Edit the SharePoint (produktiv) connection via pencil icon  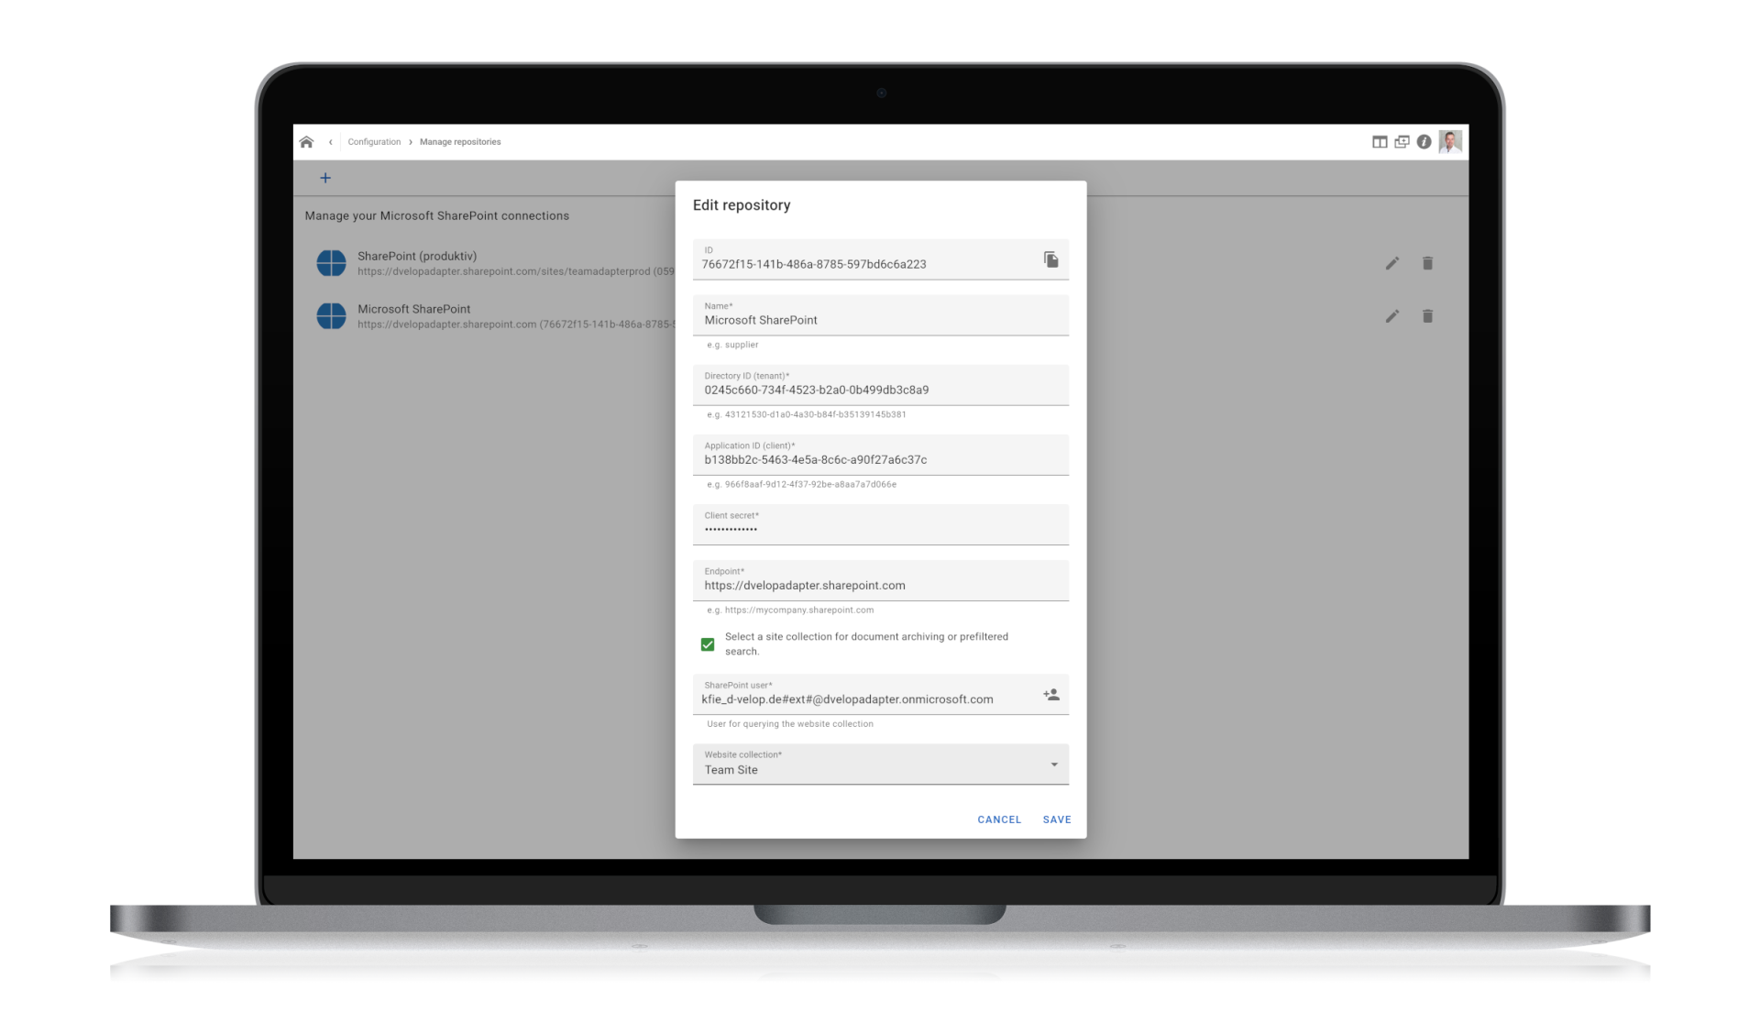point(1391,263)
